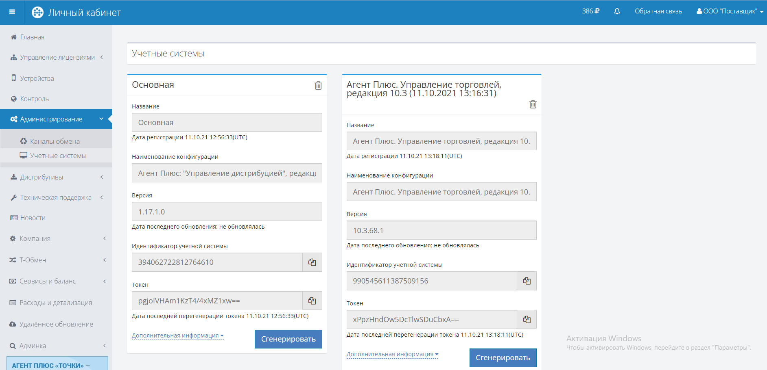The image size is (767, 370).
Task: Click the Личный кабинет logo icon
Action: tap(37, 12)
